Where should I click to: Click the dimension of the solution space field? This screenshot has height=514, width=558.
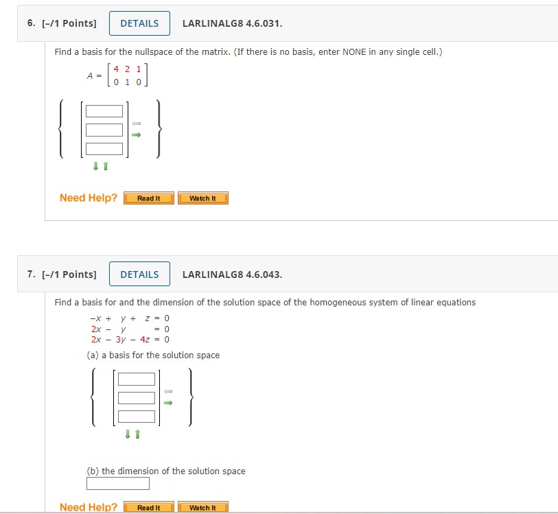click(x=118, y=483)
